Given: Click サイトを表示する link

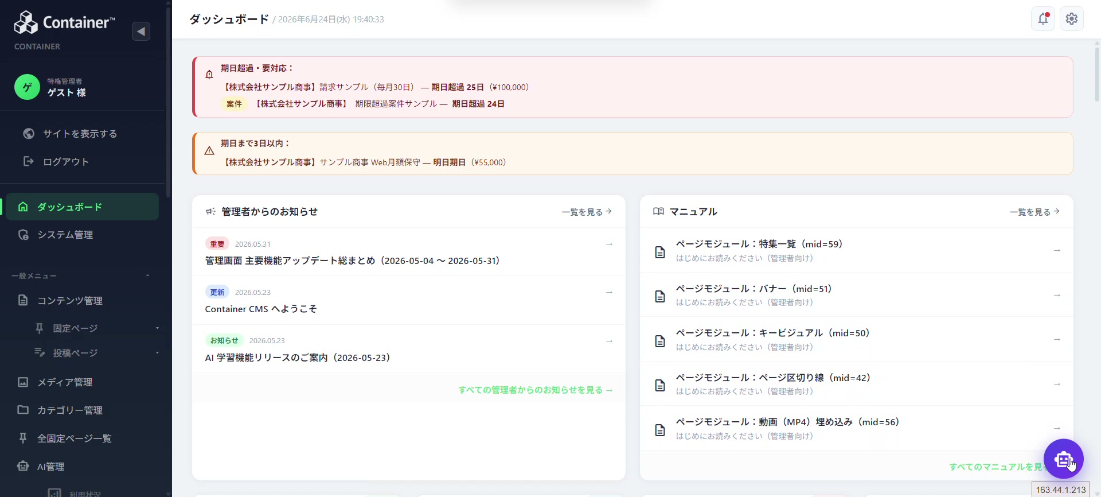Looking at the screenshot, I should click(x=80, y=134).
